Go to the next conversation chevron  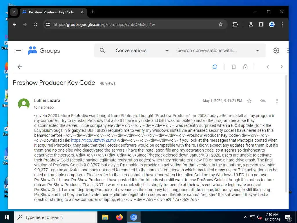click(282, 67)
